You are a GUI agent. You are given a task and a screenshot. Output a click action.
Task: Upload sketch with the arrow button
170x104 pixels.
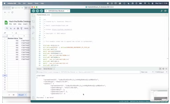(x=38, y=11)
